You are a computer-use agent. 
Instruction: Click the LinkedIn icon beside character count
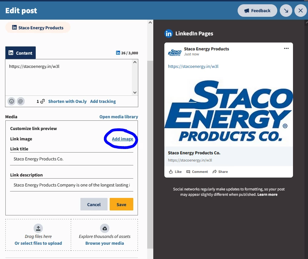118,53
